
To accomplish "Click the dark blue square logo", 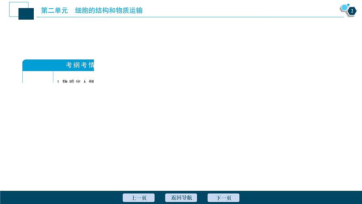I will [26, 14].
